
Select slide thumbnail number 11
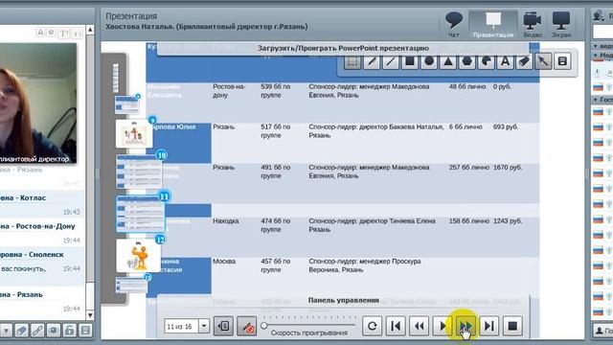click(141, 214)
